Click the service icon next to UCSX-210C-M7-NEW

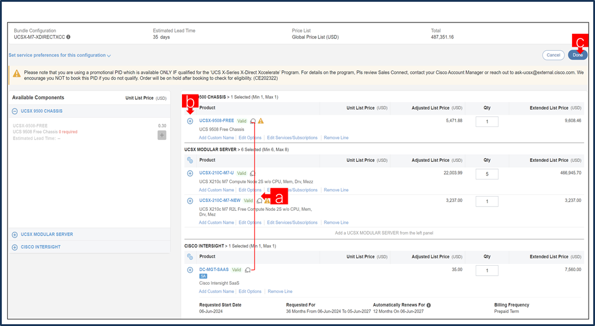(259, 201)
